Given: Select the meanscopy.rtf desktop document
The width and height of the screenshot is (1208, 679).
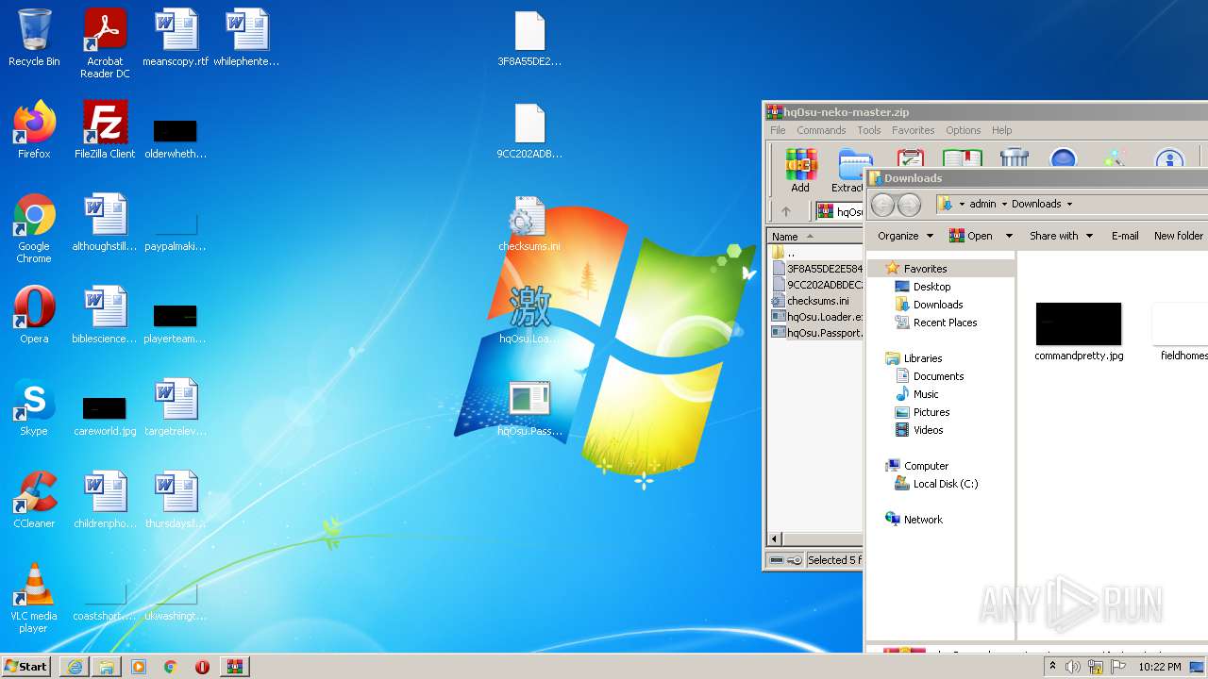Looking at the screenshot, I should 176,39.
